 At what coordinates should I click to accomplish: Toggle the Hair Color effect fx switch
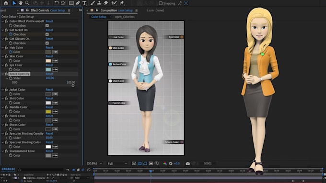point(6,47)
